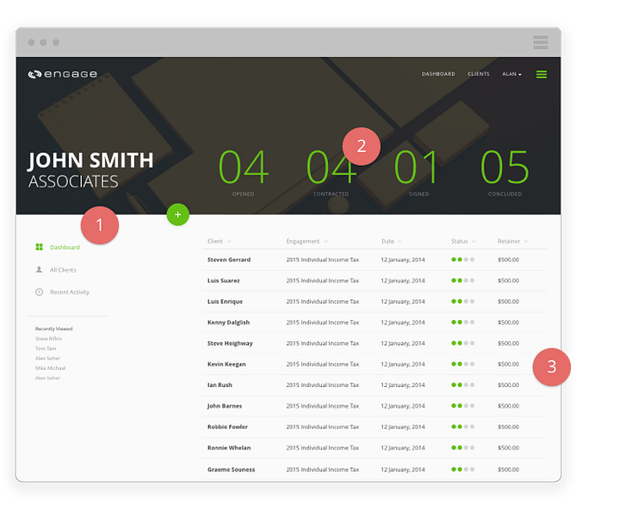Click status dots for Steven Gerrard

click(462, 260)
